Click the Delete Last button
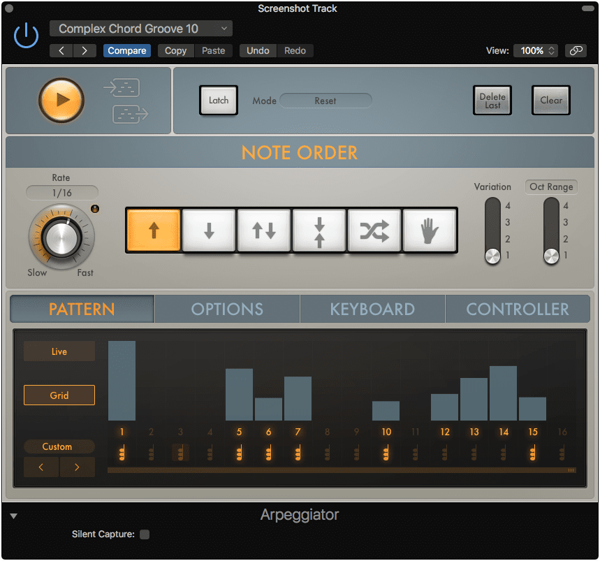 [x=492, y=100]
